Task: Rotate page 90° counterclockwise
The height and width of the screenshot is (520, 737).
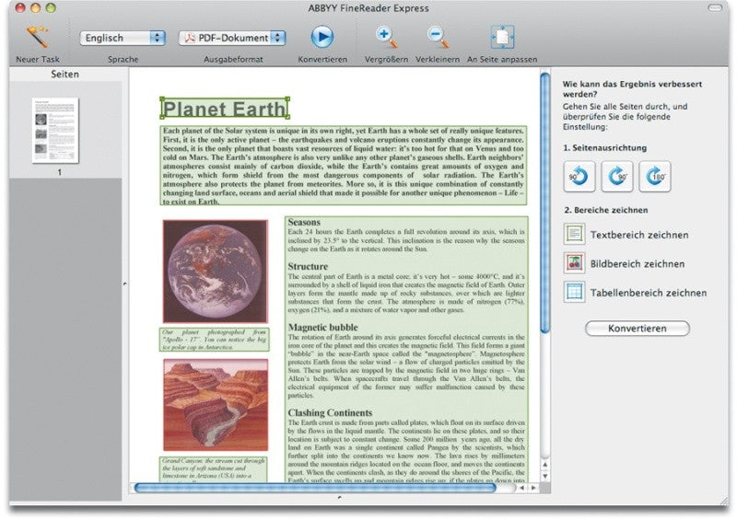Action: tap(579, 177)
